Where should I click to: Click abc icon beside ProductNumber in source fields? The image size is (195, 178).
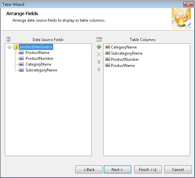pos(21,58)
